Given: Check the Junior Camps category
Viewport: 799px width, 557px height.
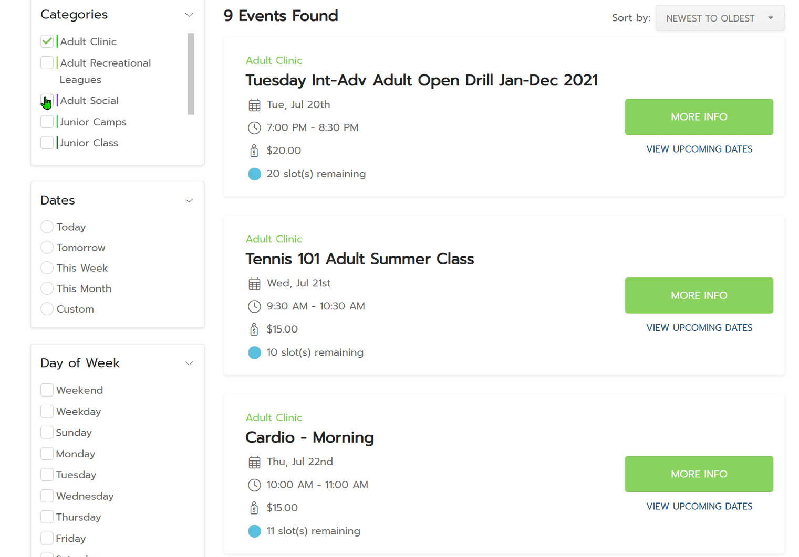Looking at the screenshot, I should point(47,122).
